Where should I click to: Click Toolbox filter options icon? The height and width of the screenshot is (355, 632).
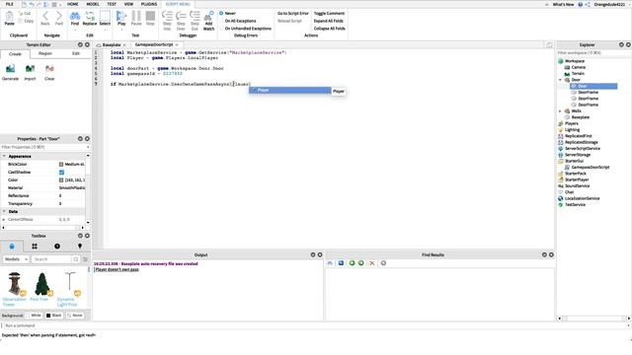(x=85, y=259)
